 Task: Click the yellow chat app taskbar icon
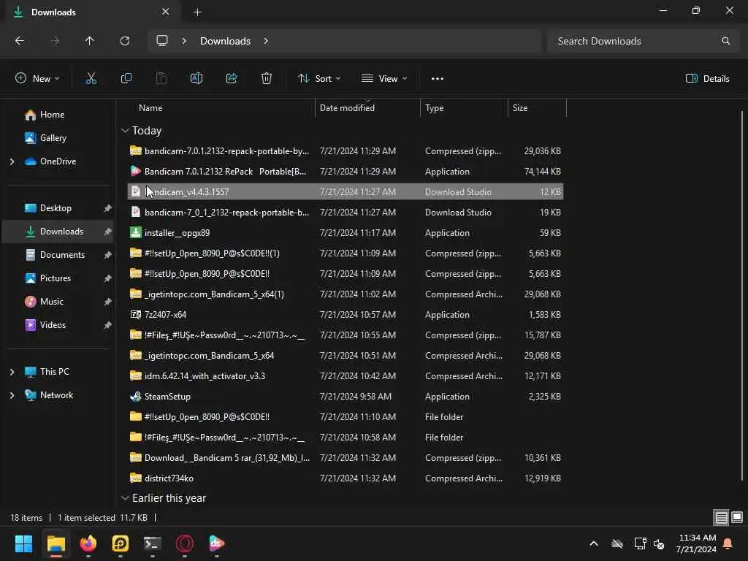pos(121,543)
